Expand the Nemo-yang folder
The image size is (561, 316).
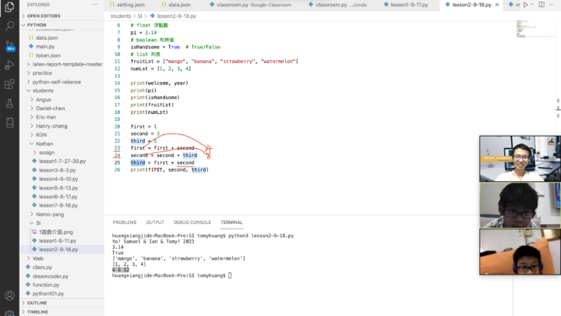pyautogui.click(x=50, y=214)
